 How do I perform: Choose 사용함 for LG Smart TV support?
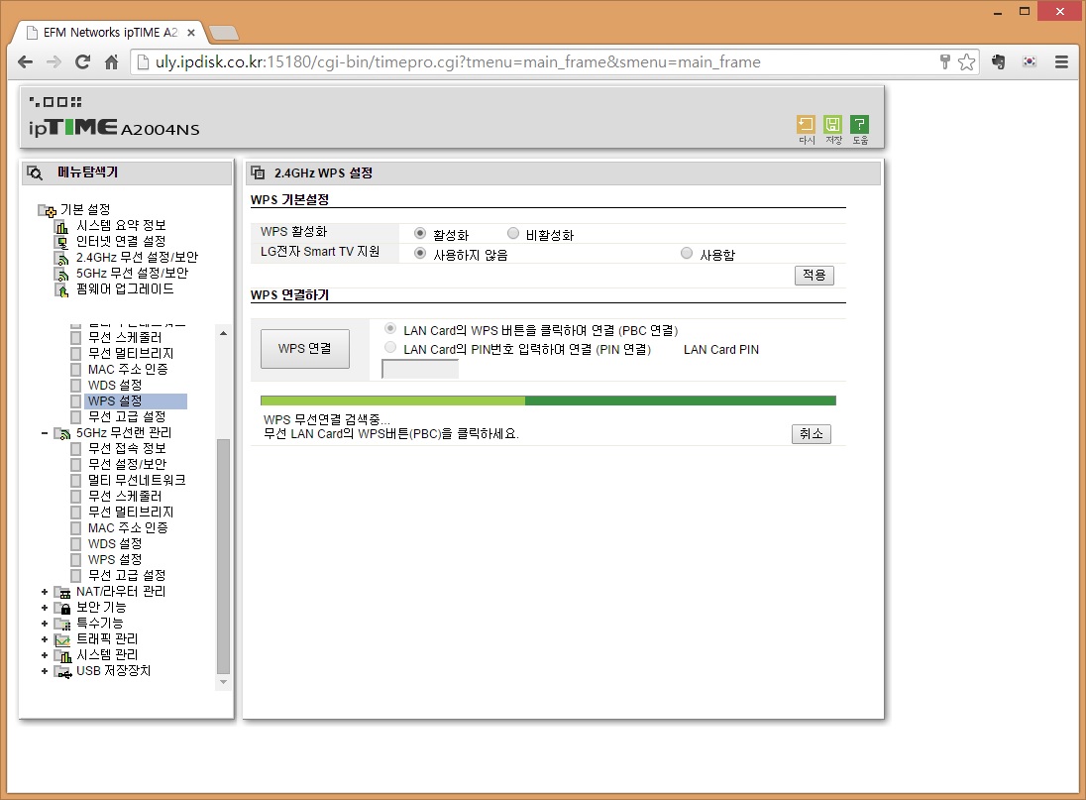tap(687, 254)
